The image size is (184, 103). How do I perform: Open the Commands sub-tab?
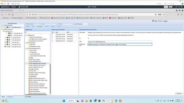40,27
